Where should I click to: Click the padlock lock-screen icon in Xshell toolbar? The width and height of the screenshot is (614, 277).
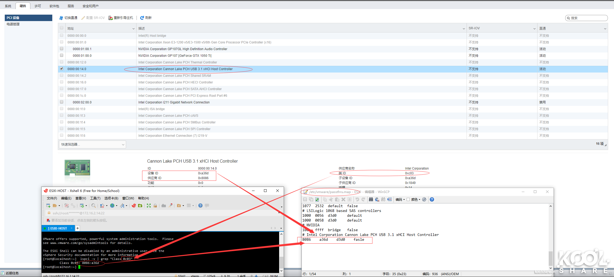coord(155,206)
